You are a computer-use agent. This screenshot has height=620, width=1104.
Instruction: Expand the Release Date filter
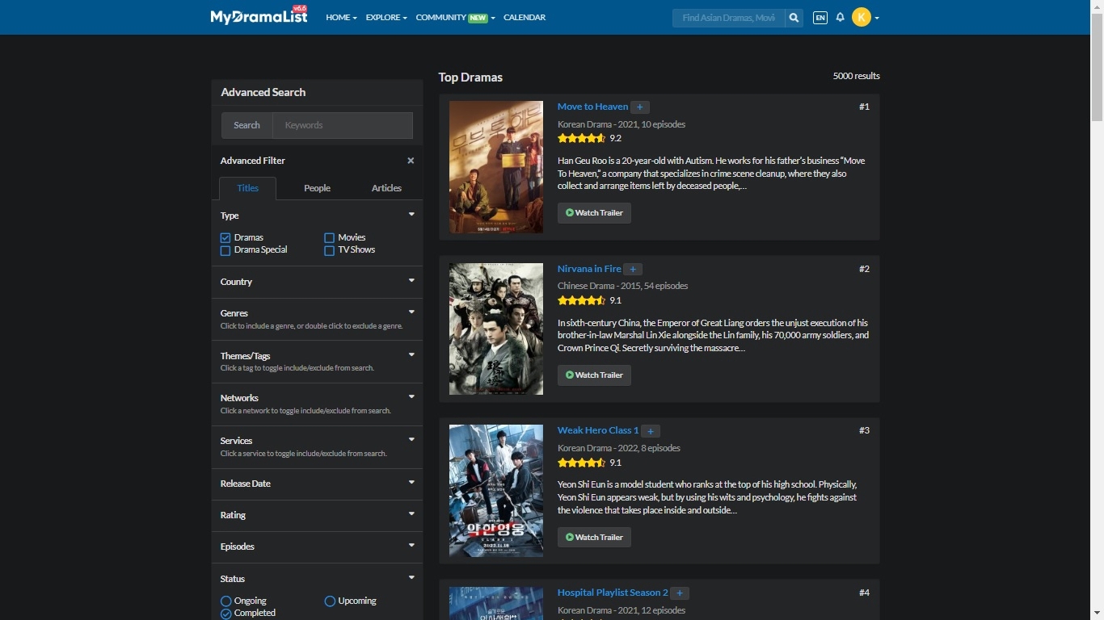click(x=316, y=484)
